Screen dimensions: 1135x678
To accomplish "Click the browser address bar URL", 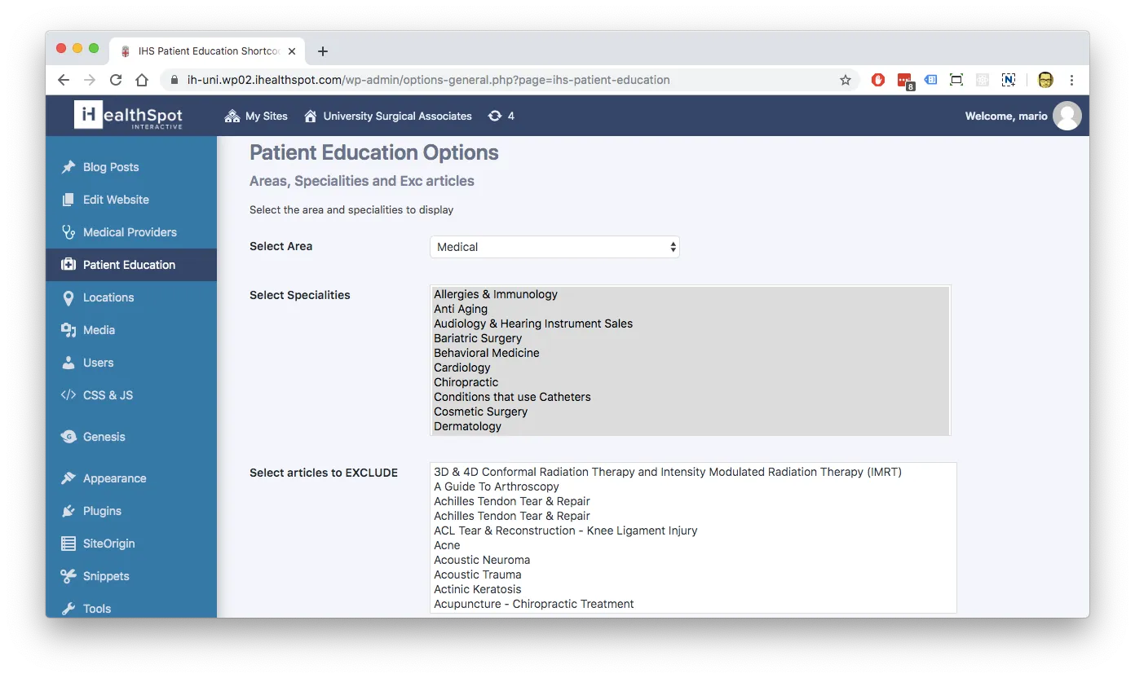I will (428, 80).
